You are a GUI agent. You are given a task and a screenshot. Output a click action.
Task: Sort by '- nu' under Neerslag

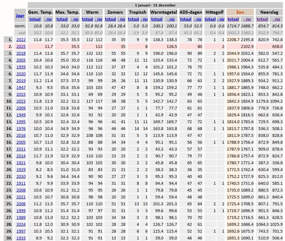[276, 19]
